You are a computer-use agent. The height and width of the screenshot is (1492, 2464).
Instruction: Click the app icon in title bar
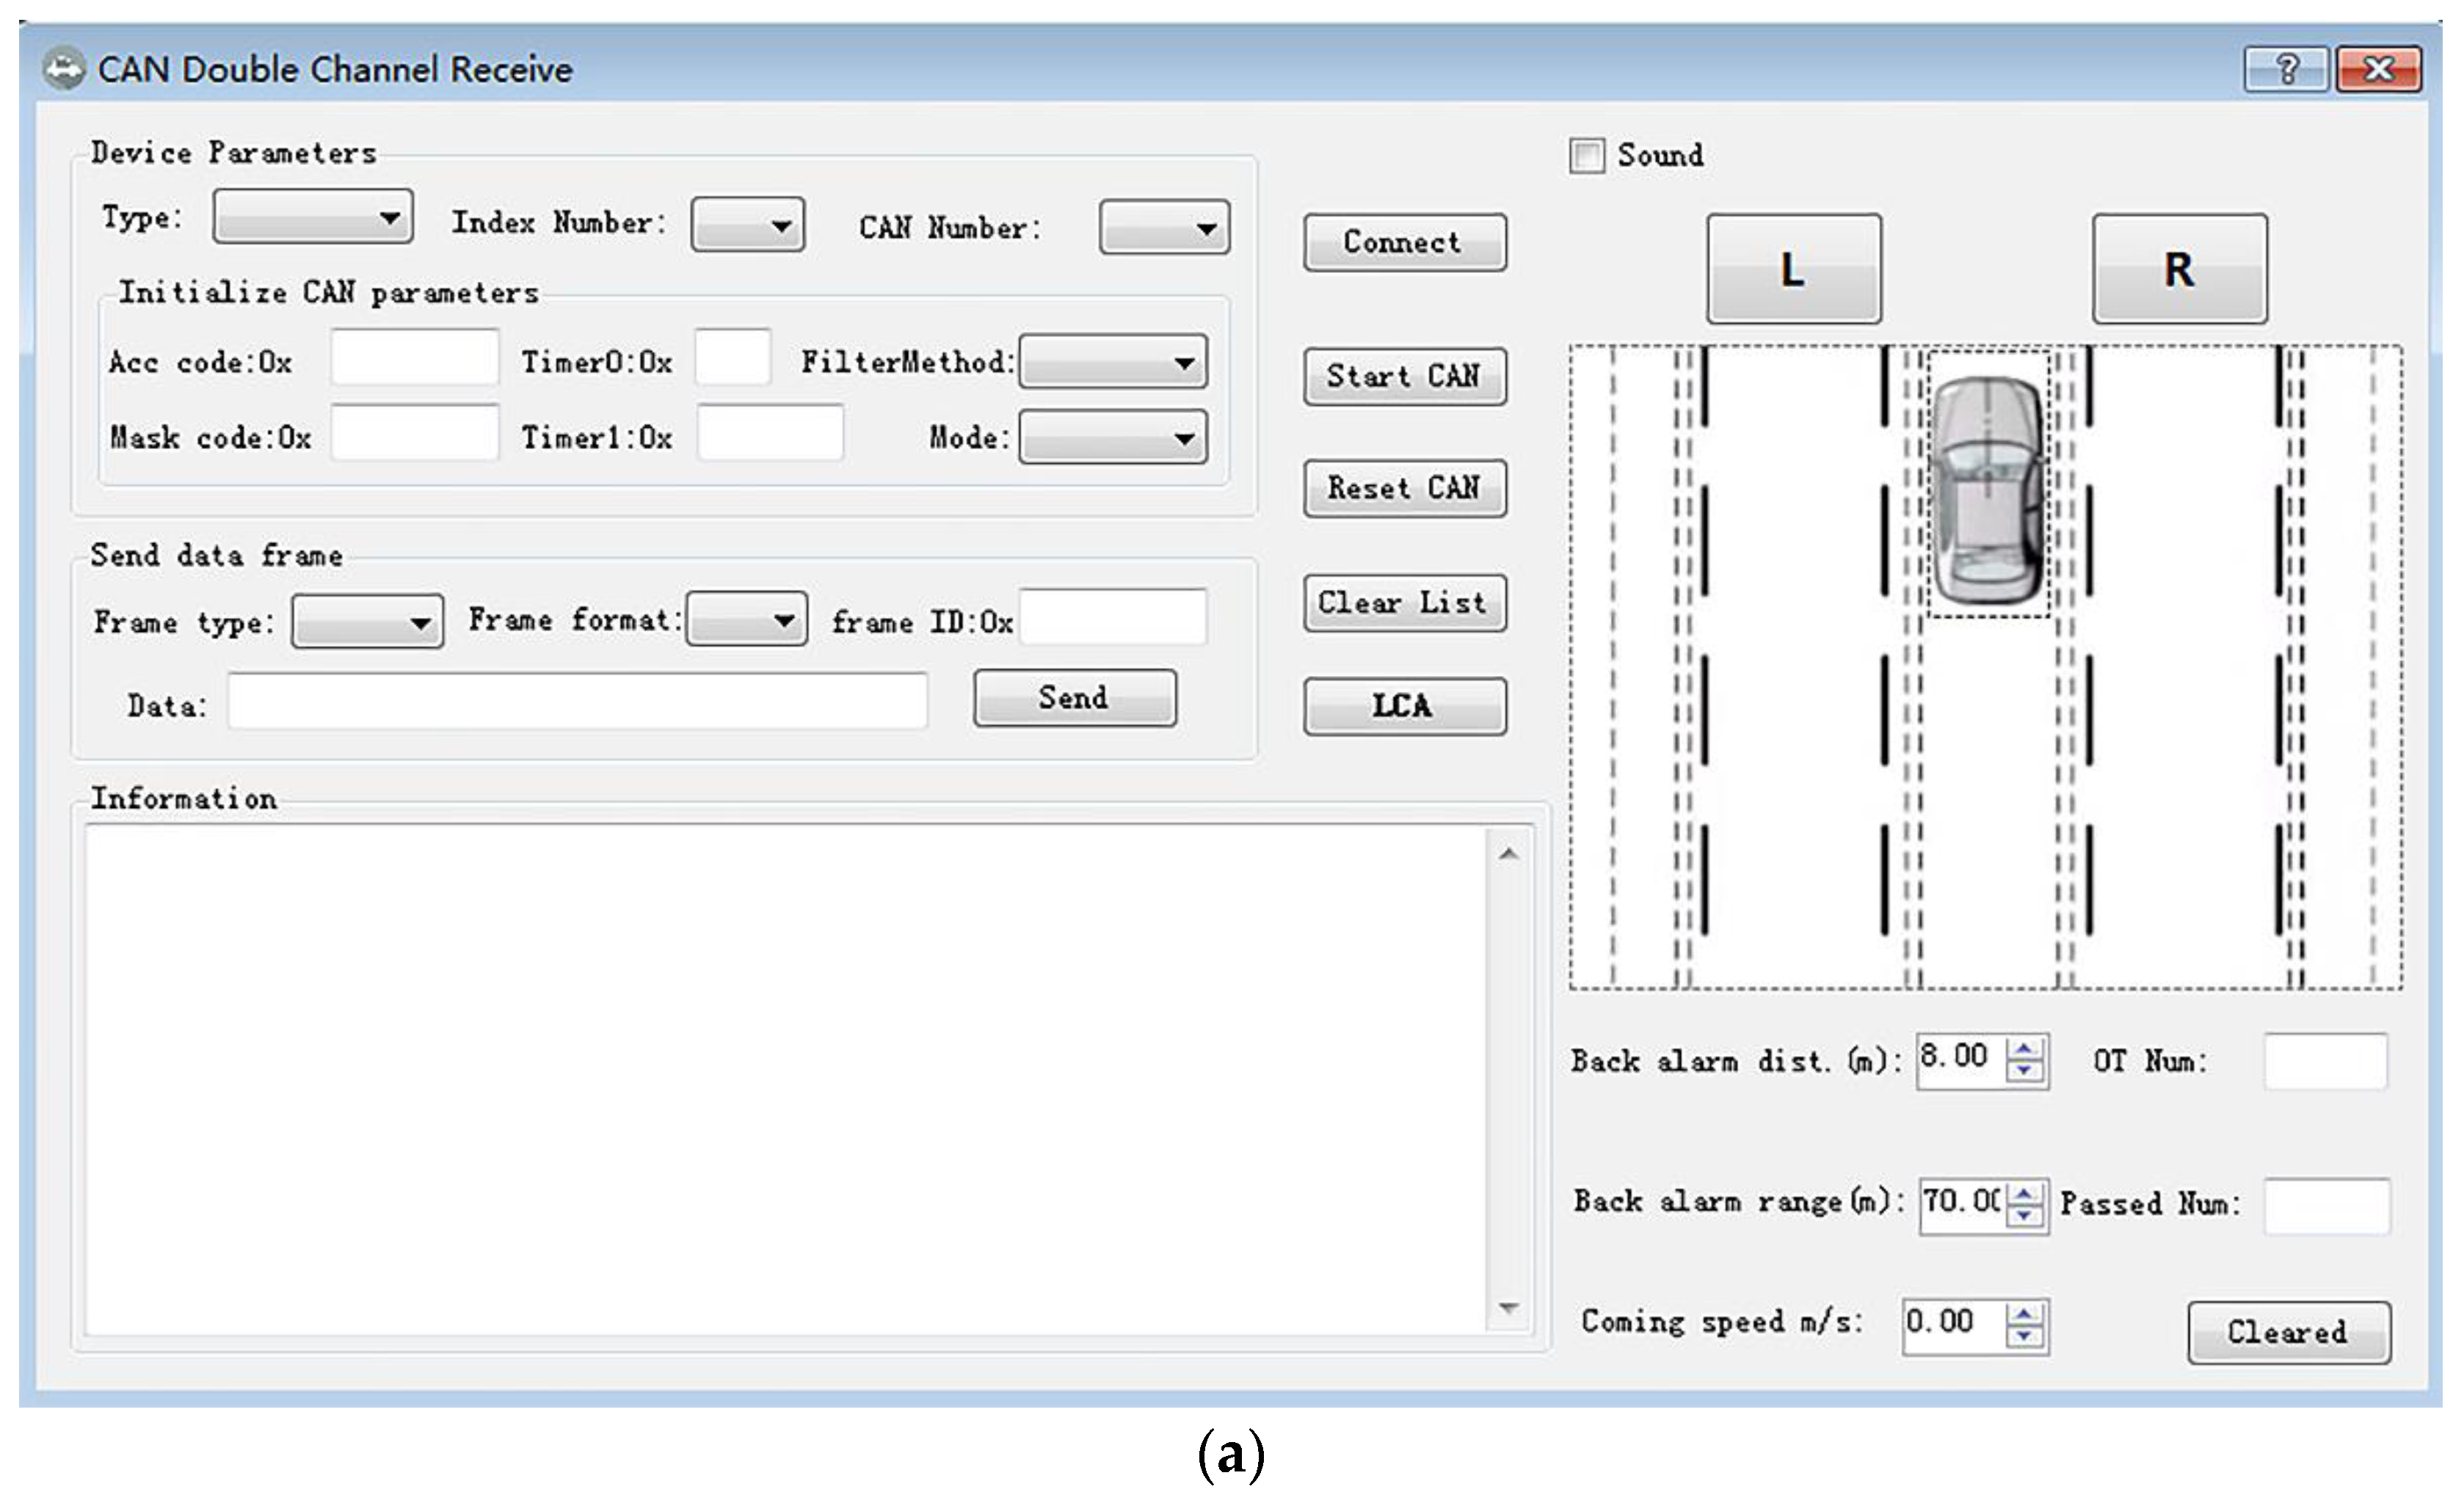click(x=64, y=69)
